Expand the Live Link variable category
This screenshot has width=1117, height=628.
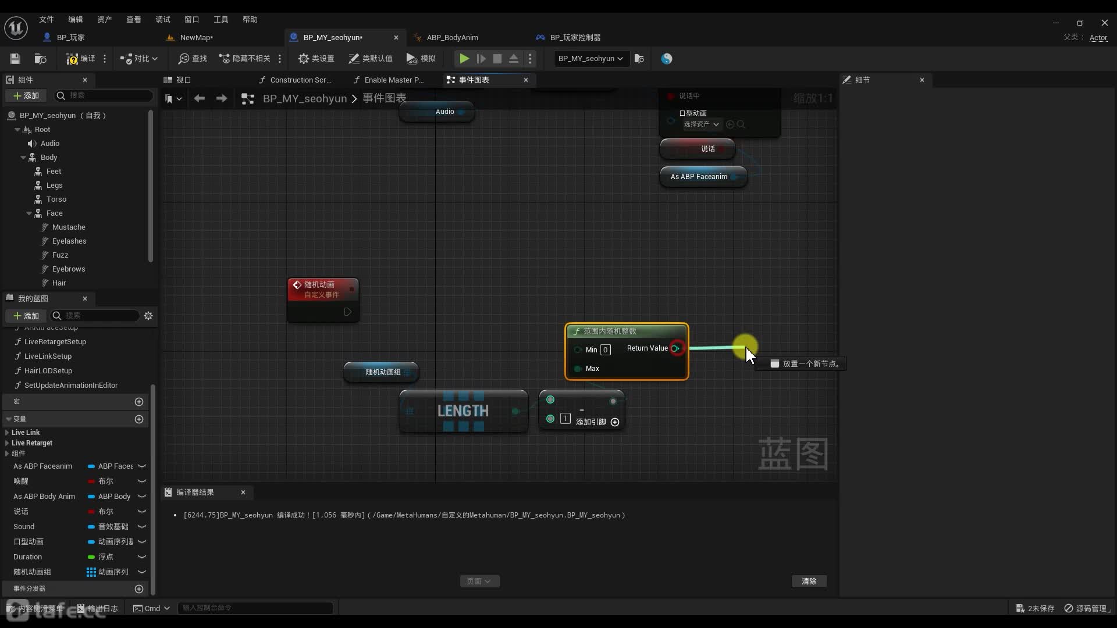click(6, 433)
